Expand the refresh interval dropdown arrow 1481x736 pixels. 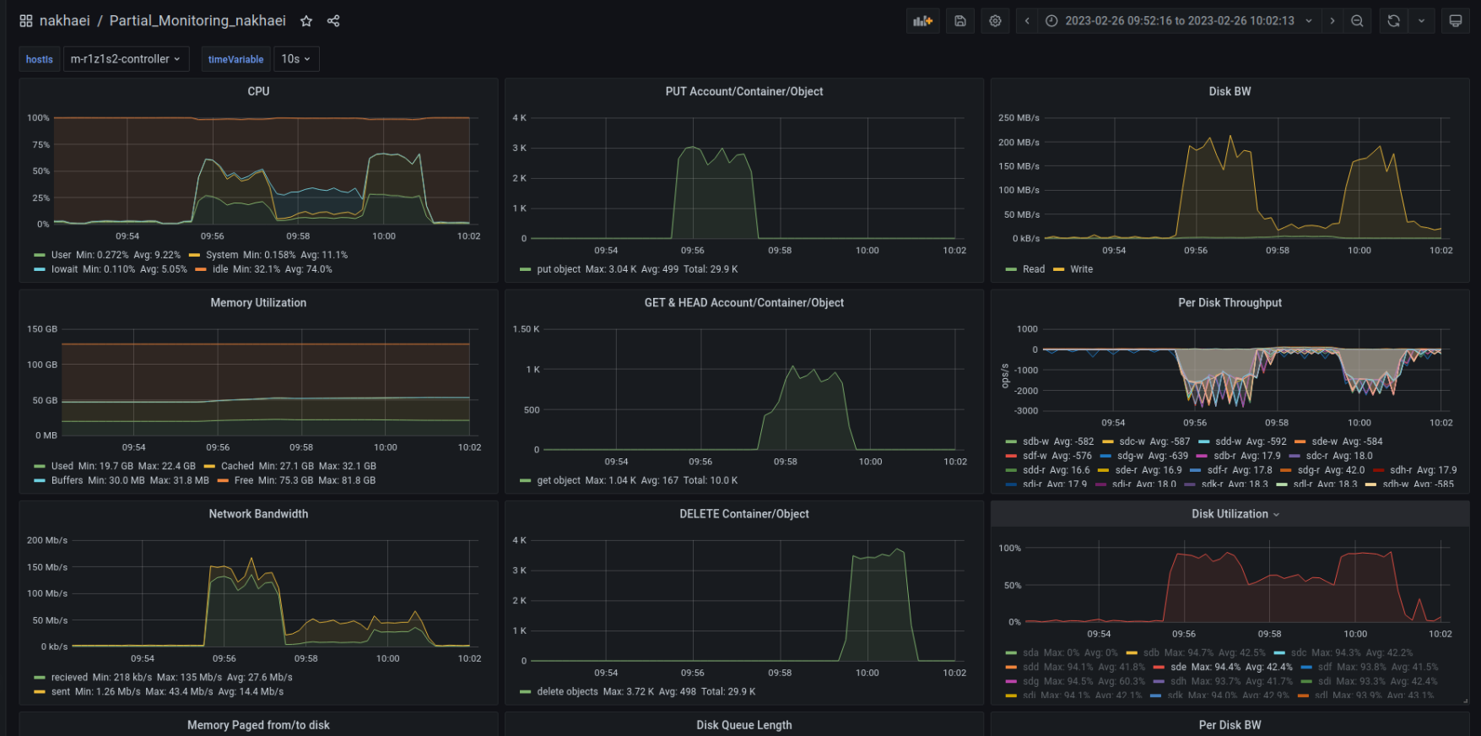coord(1421,21)
